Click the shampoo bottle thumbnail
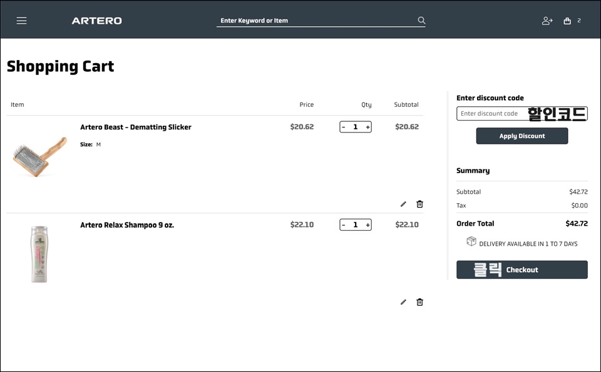 tap(39, 254)
